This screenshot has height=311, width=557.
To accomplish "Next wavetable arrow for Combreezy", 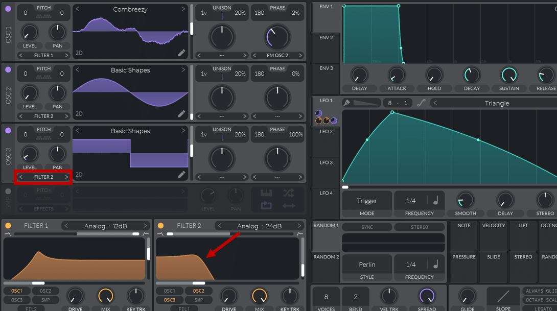I will coord(183,9).
